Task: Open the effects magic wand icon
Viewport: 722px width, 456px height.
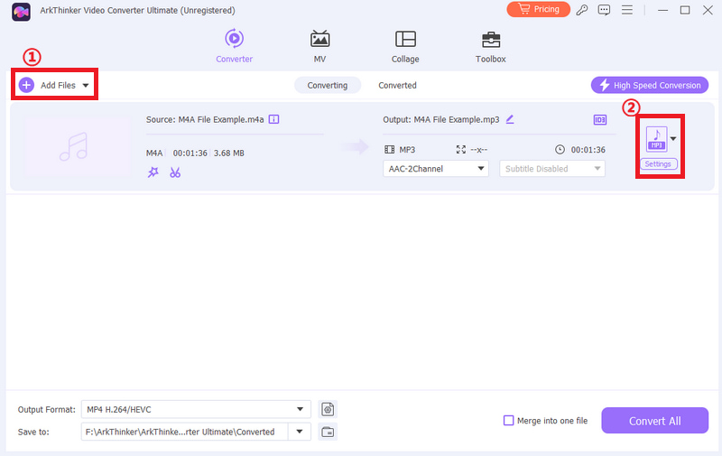Action: 153,172
